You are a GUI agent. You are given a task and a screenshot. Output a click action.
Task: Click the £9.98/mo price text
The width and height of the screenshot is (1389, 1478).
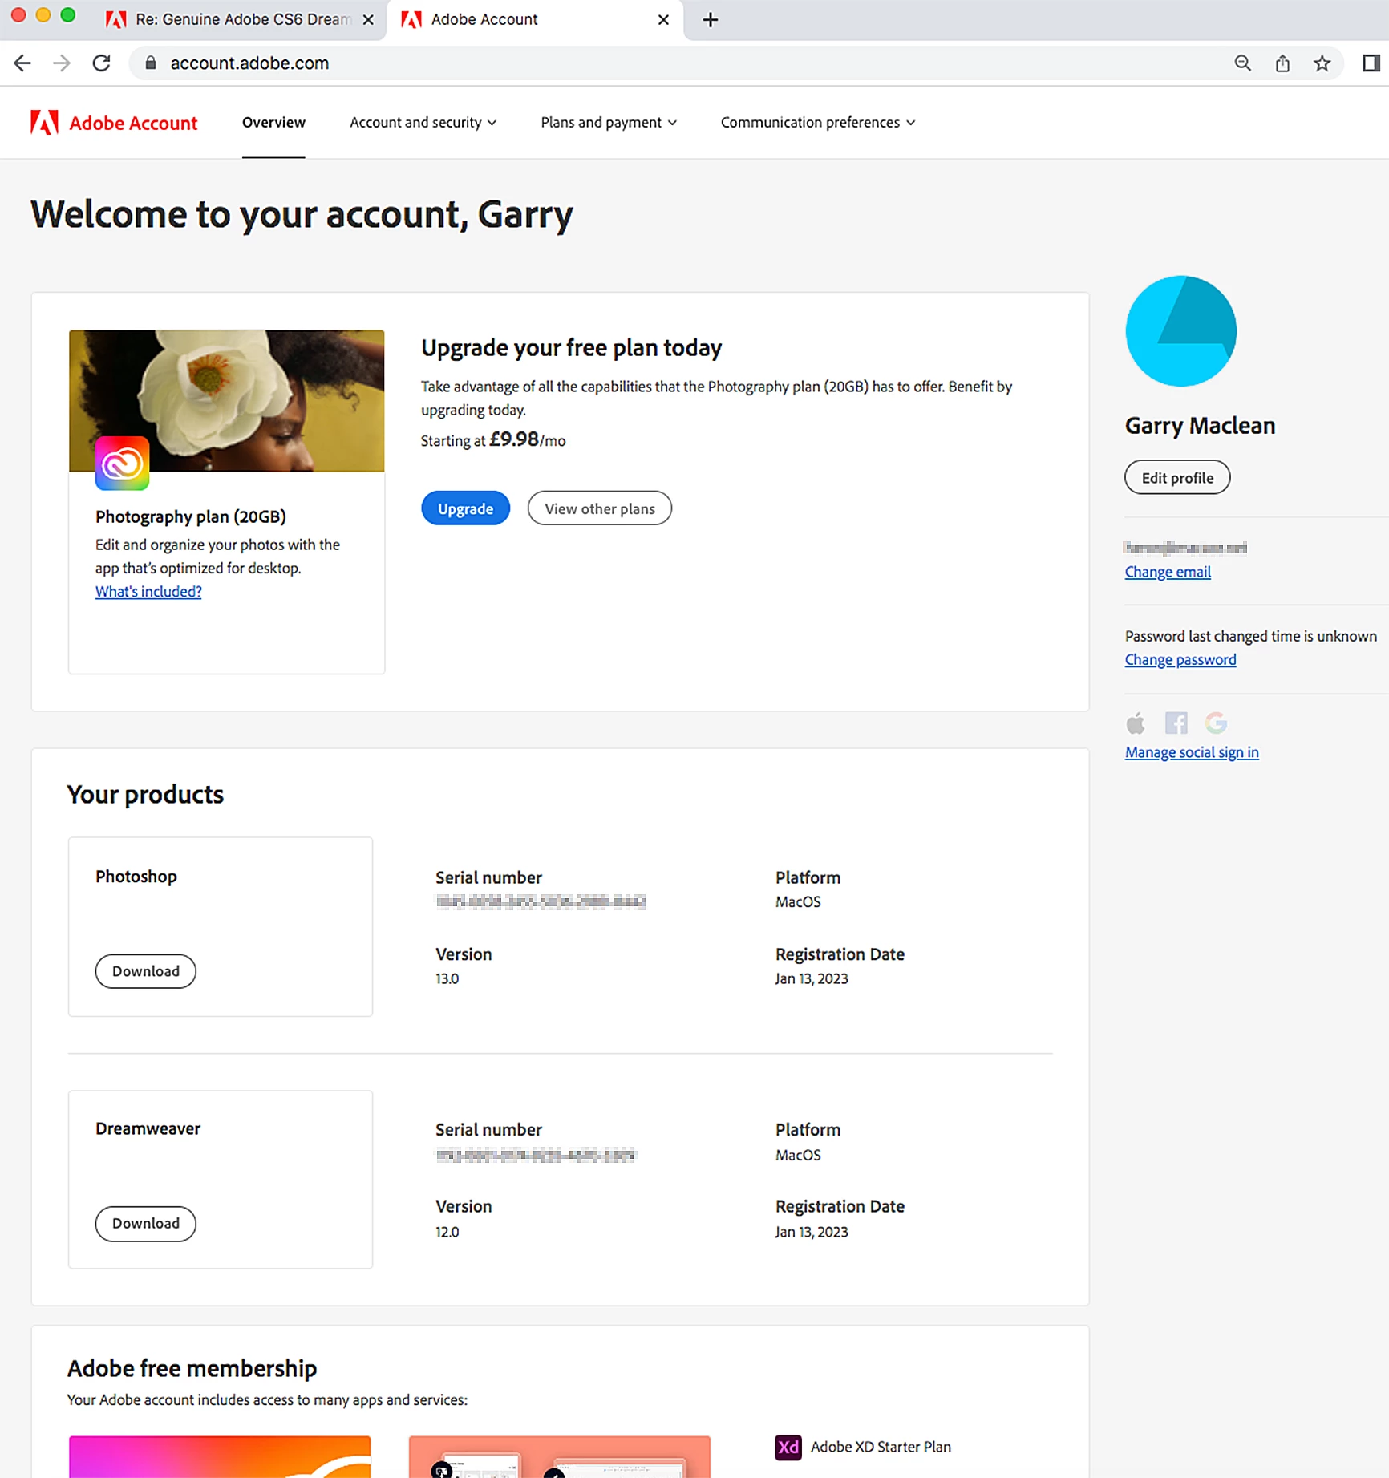coord(527,440)
